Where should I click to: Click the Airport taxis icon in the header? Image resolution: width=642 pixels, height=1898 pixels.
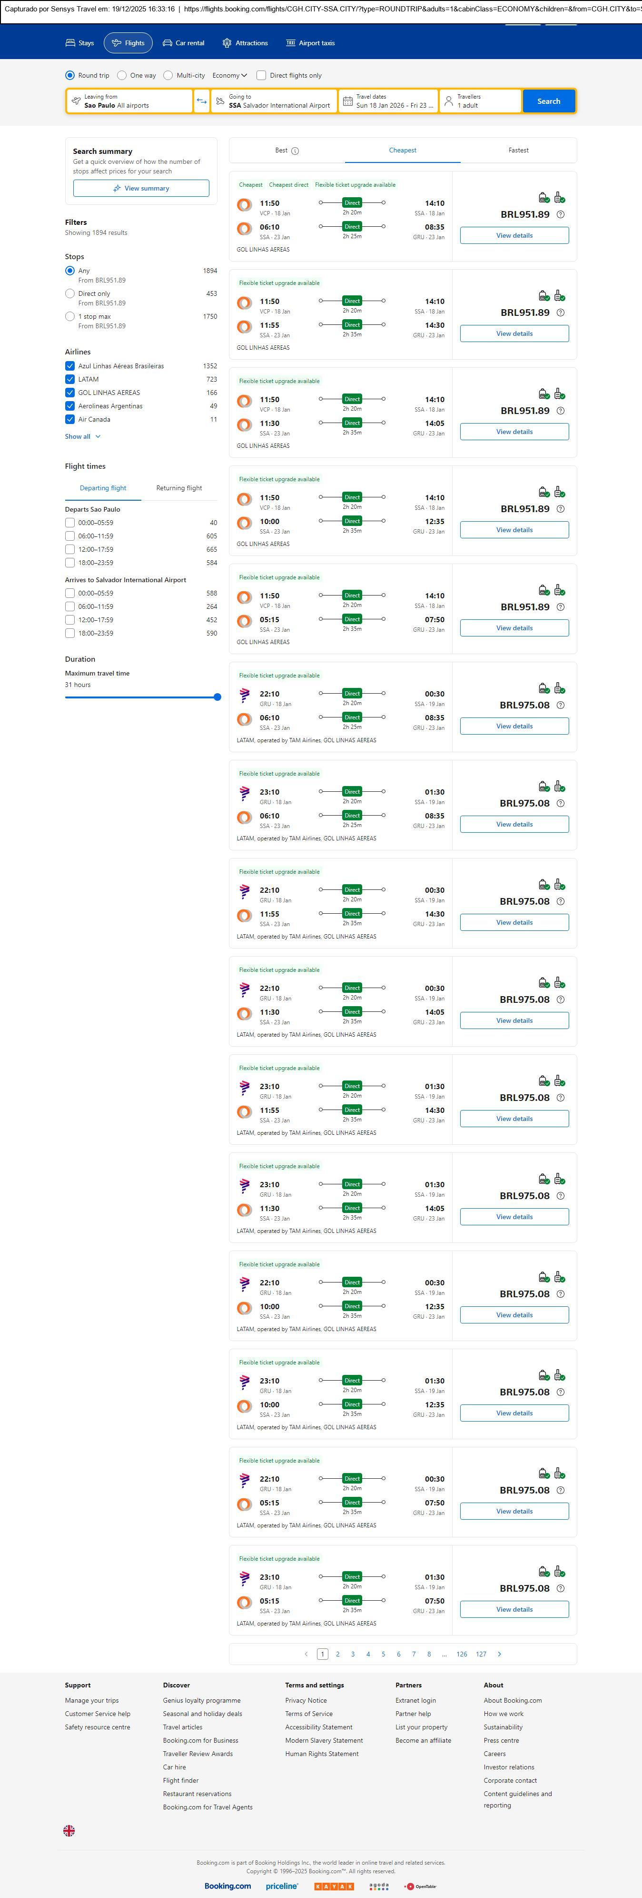click(x=291, y=43)
